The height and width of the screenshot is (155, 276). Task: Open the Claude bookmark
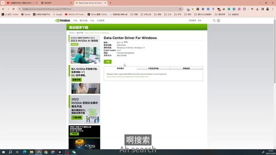[x=26, y=14]
